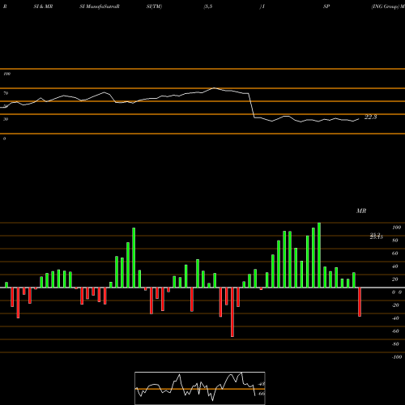The height and width of the screenshot is (405, 405).
Task: Click the 'SP' header label
Action: 326,6
